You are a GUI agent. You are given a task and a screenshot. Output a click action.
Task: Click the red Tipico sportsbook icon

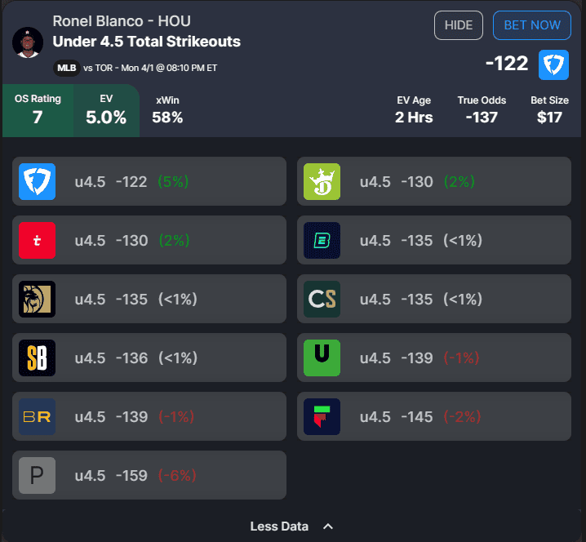[x=37, y=240]
